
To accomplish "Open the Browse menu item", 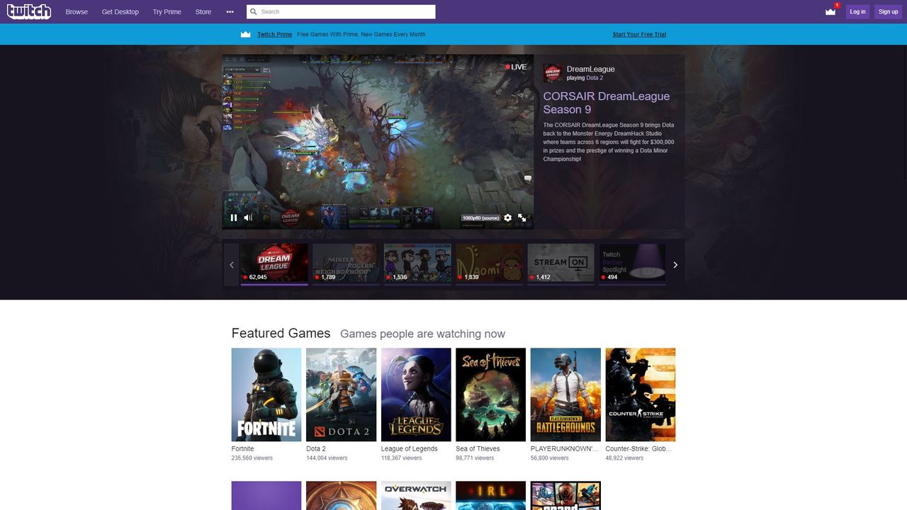I will (x=77, y=12).
